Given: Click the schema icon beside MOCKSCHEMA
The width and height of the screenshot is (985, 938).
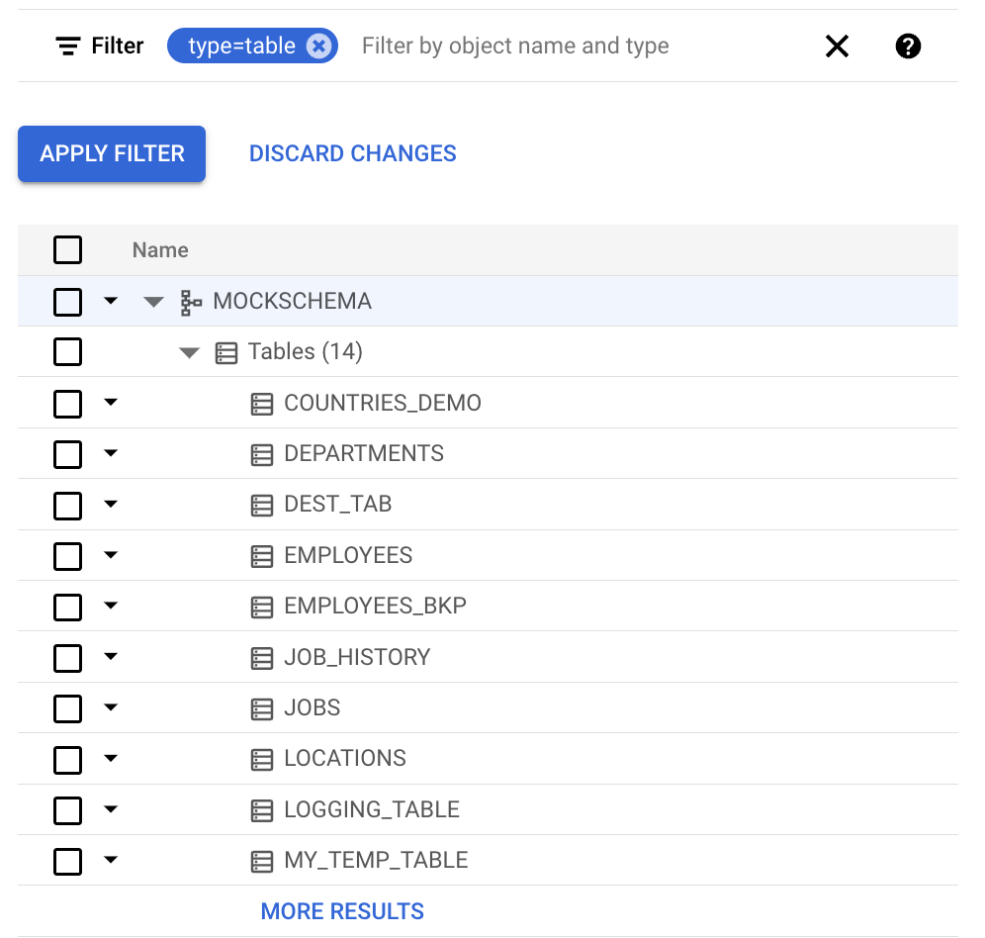Looking at the screenshot, I should (x=192, y=301).
